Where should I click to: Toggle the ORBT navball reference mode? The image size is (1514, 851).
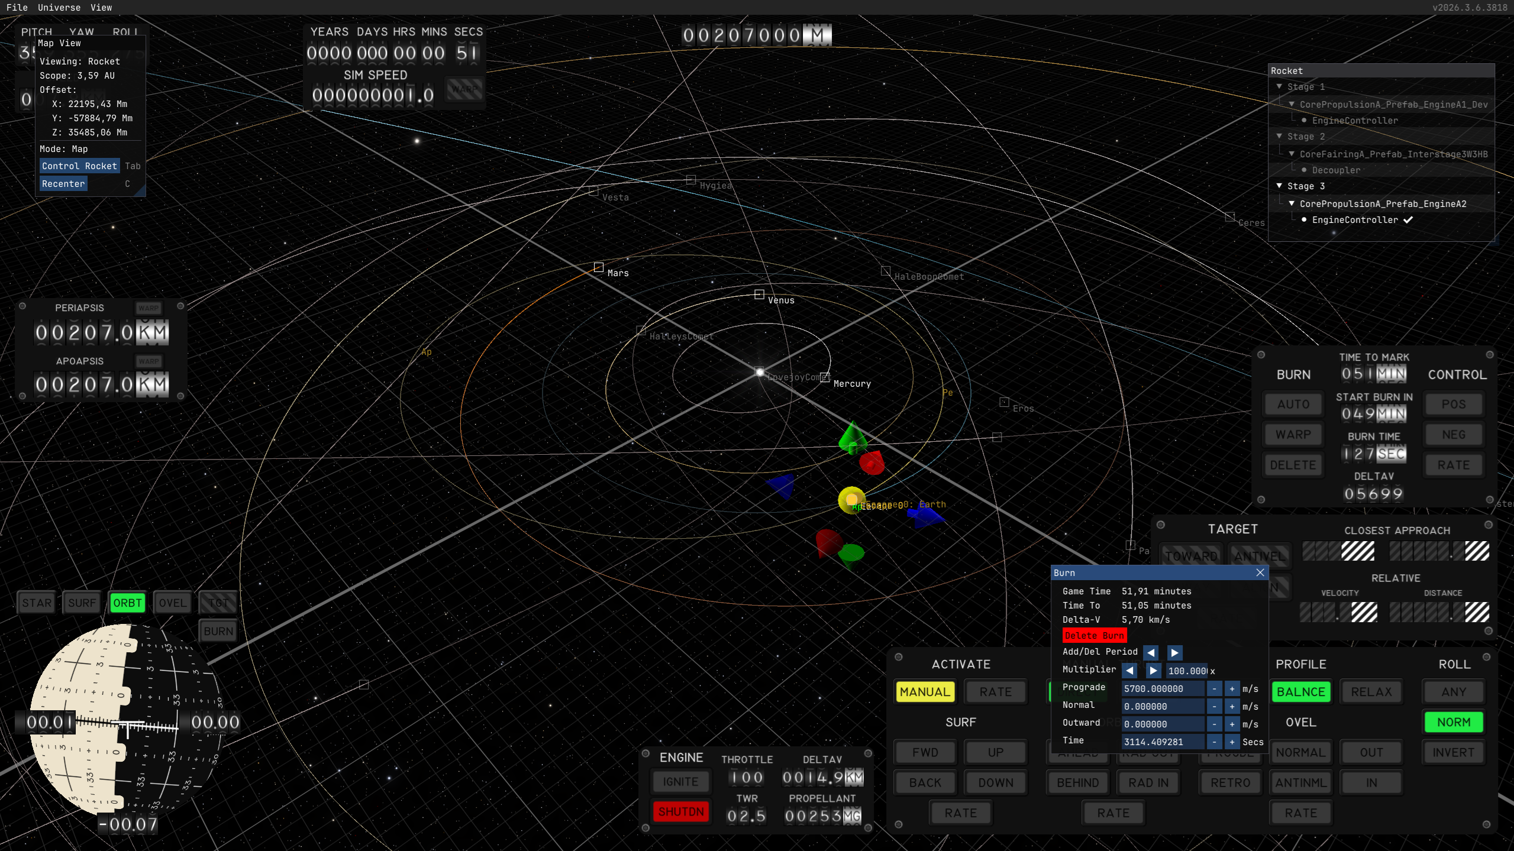coord(127,603)
